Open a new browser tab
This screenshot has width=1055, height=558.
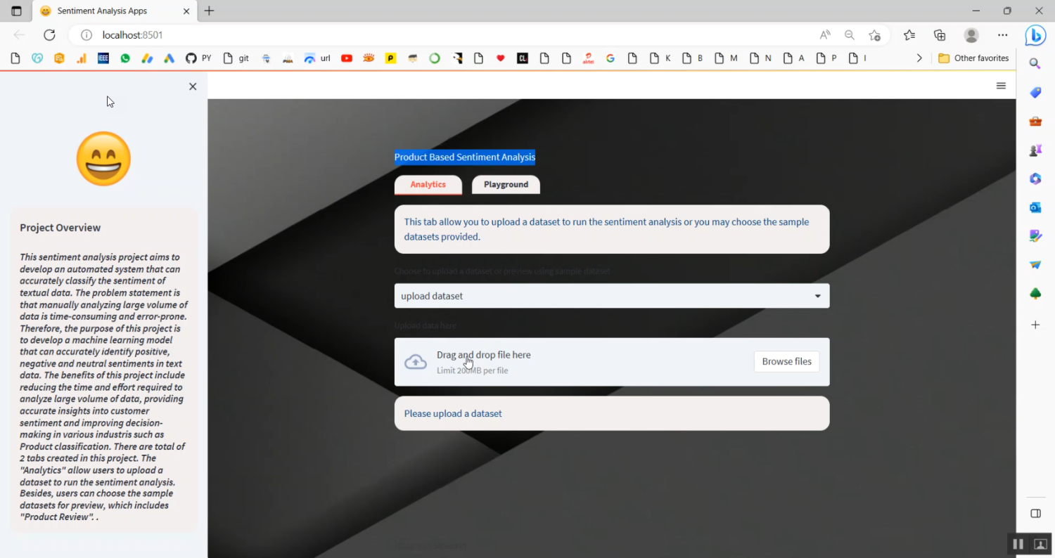(209, 11)
